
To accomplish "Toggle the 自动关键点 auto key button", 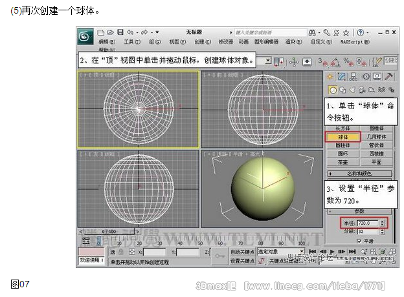I will [x=242, y=252].
